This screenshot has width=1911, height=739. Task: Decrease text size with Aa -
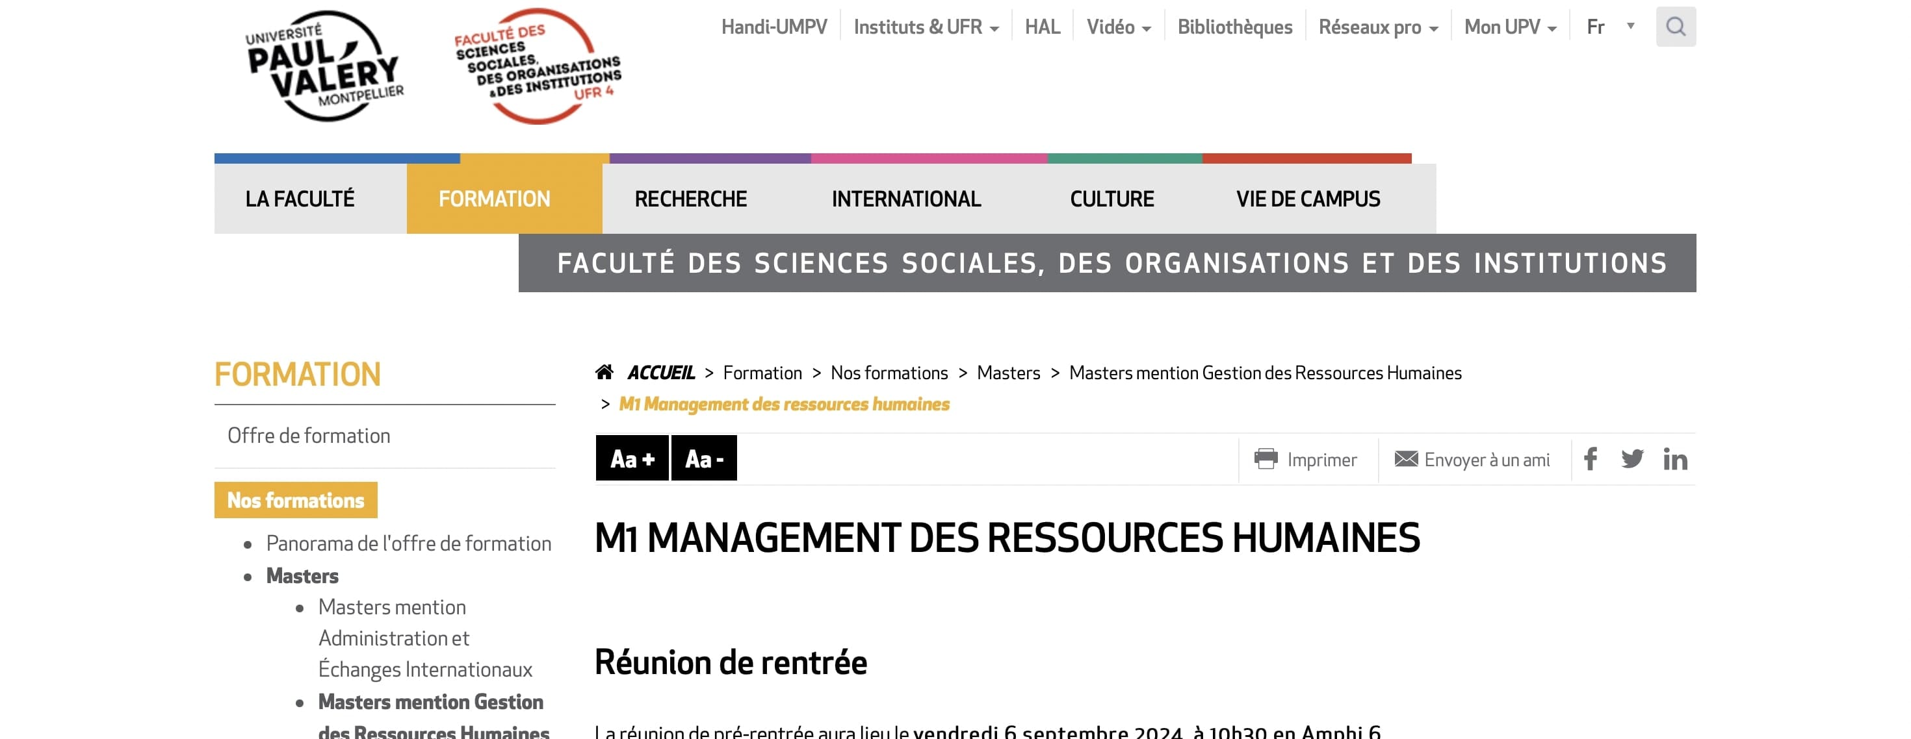(704, 458)
